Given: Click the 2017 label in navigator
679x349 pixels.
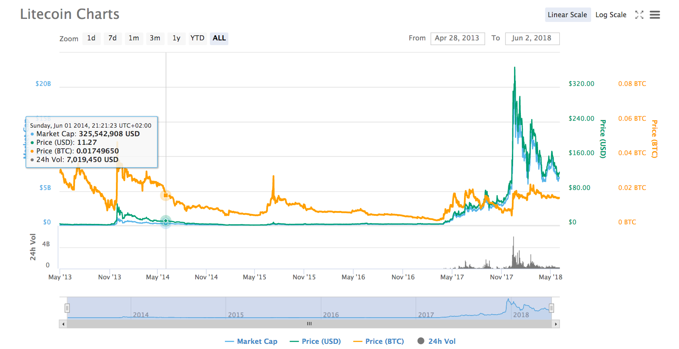Looking at the screenshot, I should tap(426, 315).
